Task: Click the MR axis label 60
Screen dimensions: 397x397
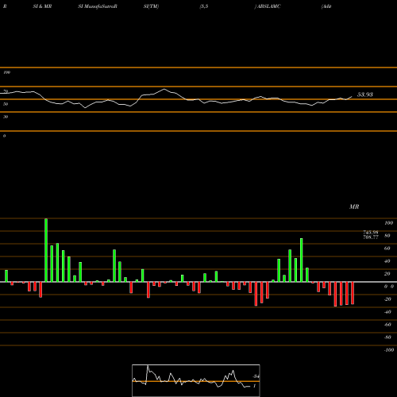Action: (x=387, y=249)
